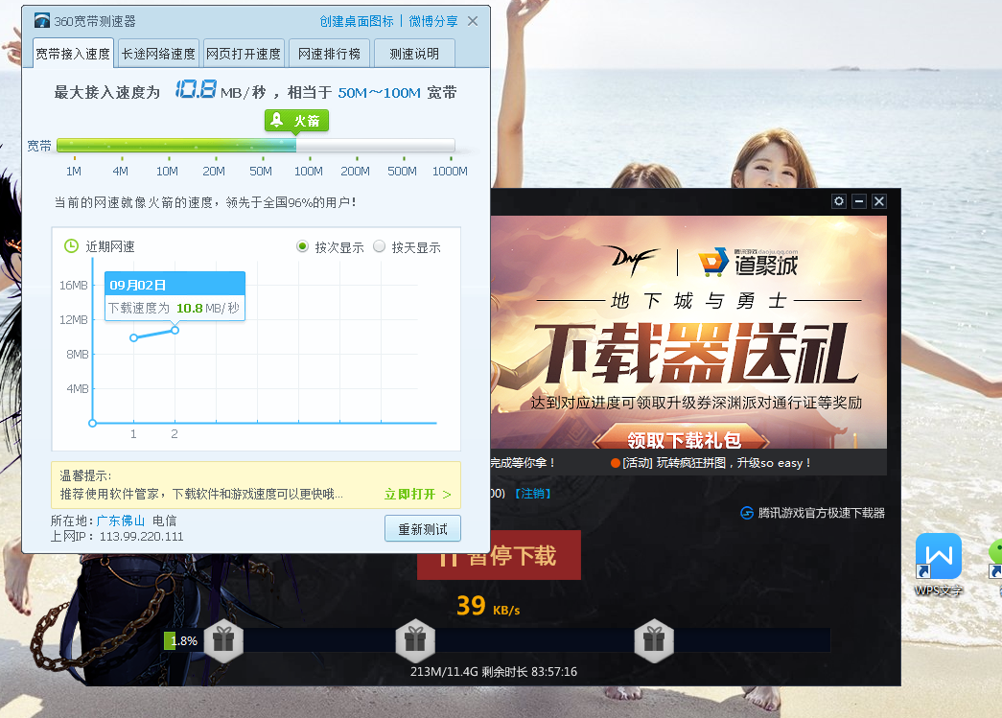This screenshot has height=718, width=1002.
Task: Click the 火箭 rocket speed badge
Action: 296,121
